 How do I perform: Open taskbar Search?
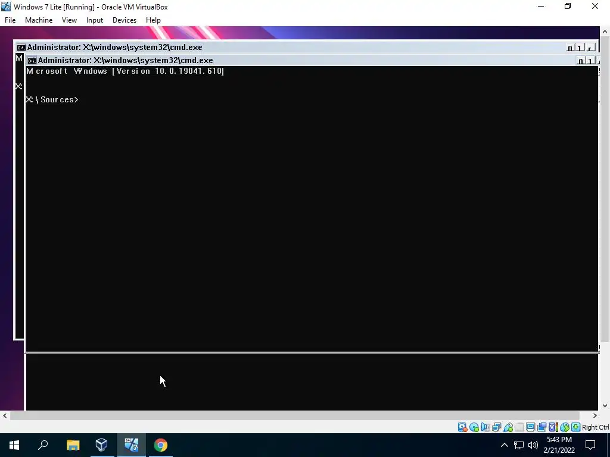pos(43,445)
